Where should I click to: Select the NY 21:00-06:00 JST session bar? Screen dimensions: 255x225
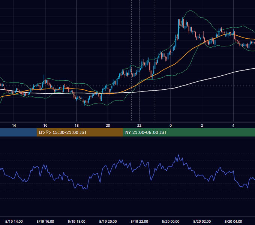coord(189,132)
